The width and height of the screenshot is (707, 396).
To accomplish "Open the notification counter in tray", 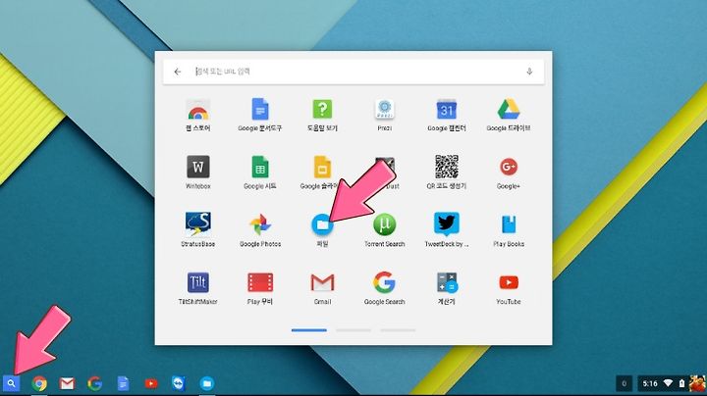I will click(625, 384).
